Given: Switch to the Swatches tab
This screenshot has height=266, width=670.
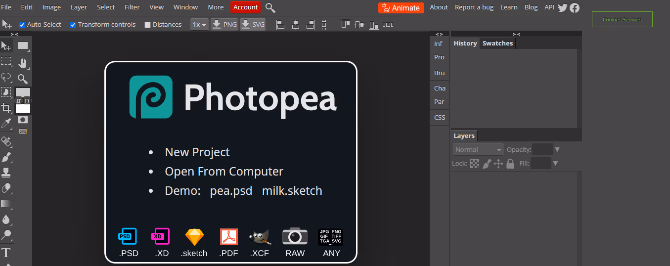Looking at the screenshot, I should [x=497, y=44].
